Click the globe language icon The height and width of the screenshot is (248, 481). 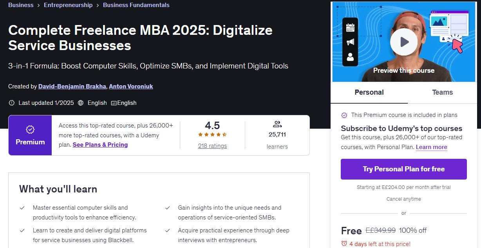81,103
